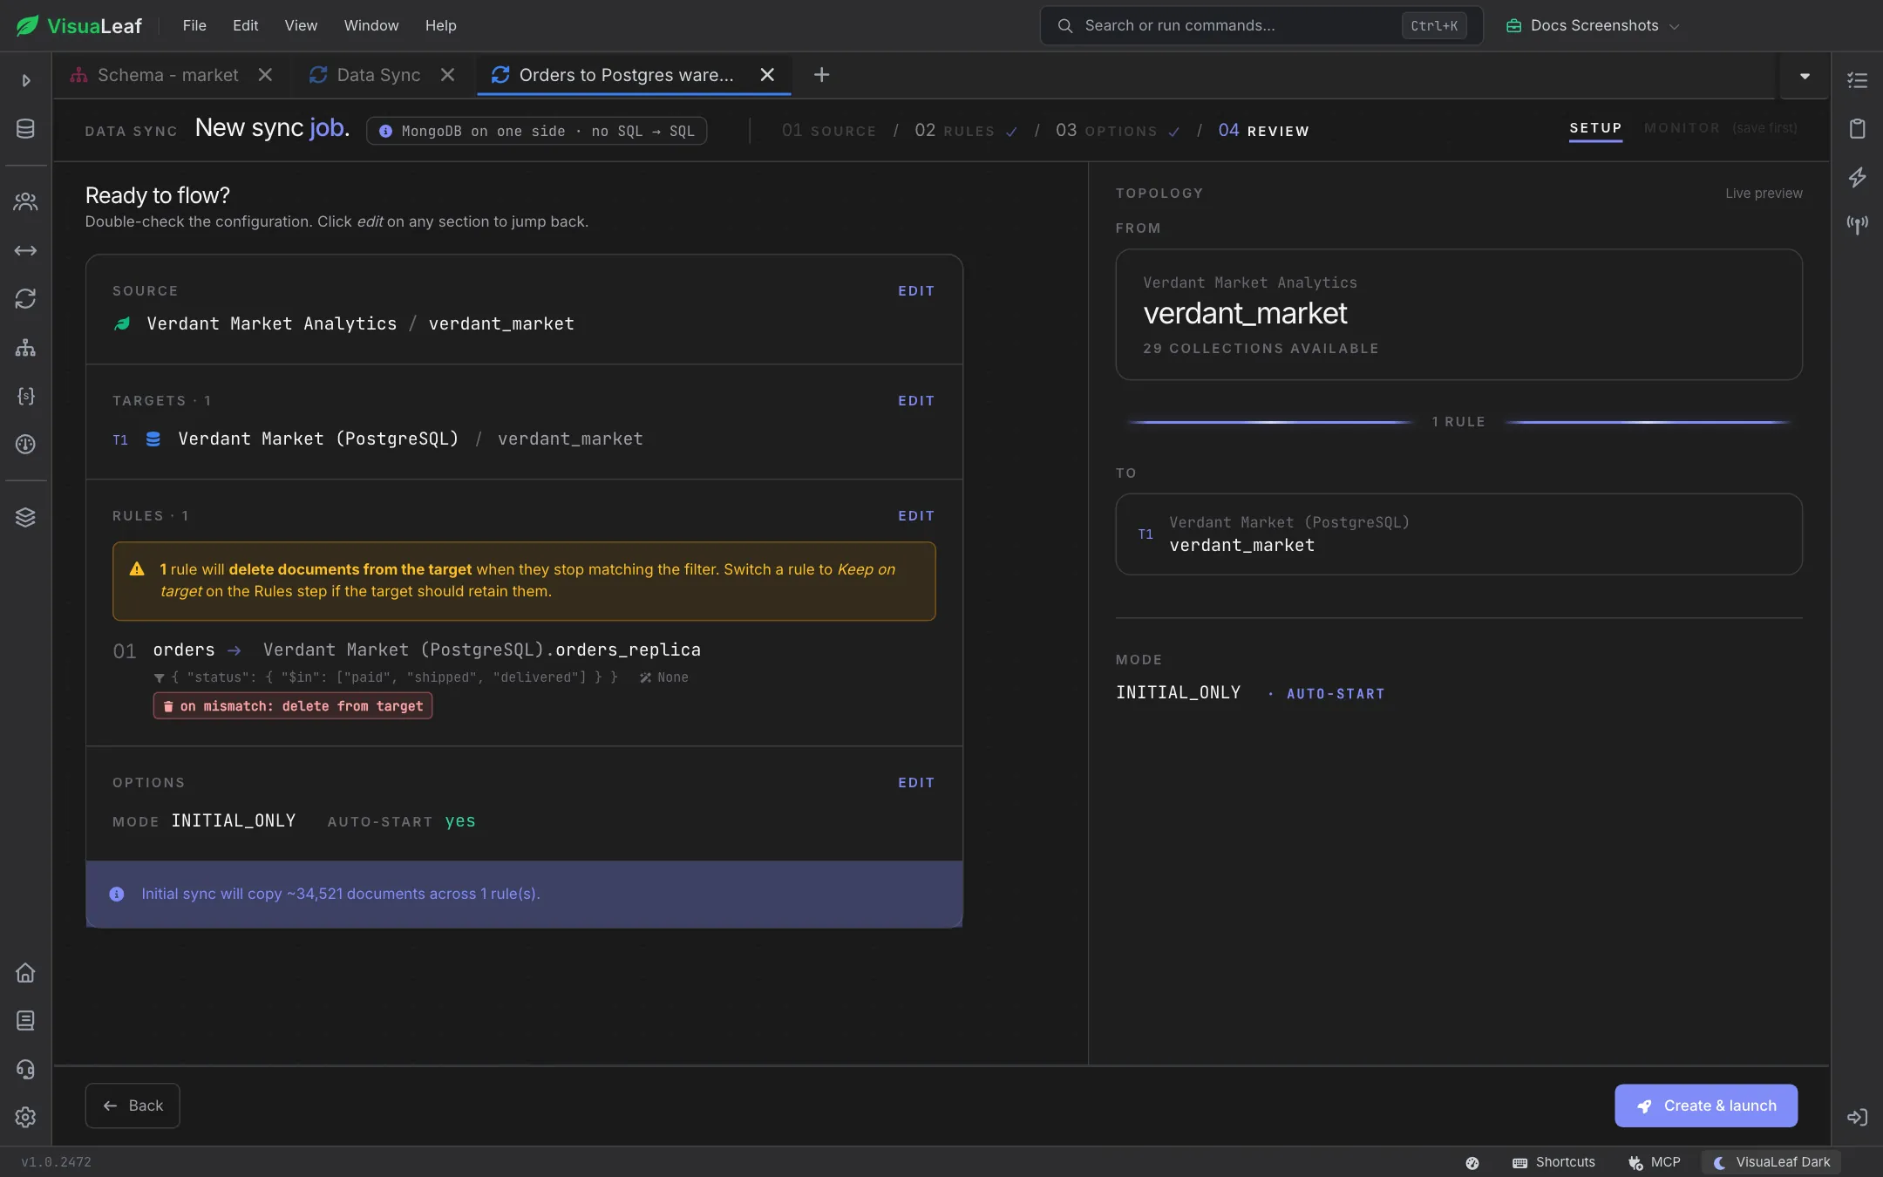Open the performance gauge sidebar icon
1883x1177 pixels.
(25, 445)
